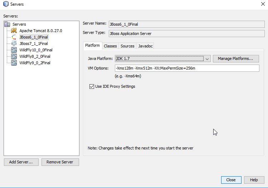
Task: Uncheck Use IDE Proxy Settings
Action: (x=92, y=86)
